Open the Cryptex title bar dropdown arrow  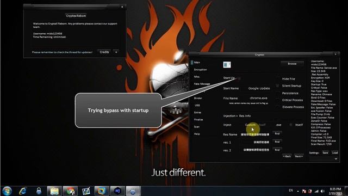pos(335,54)
